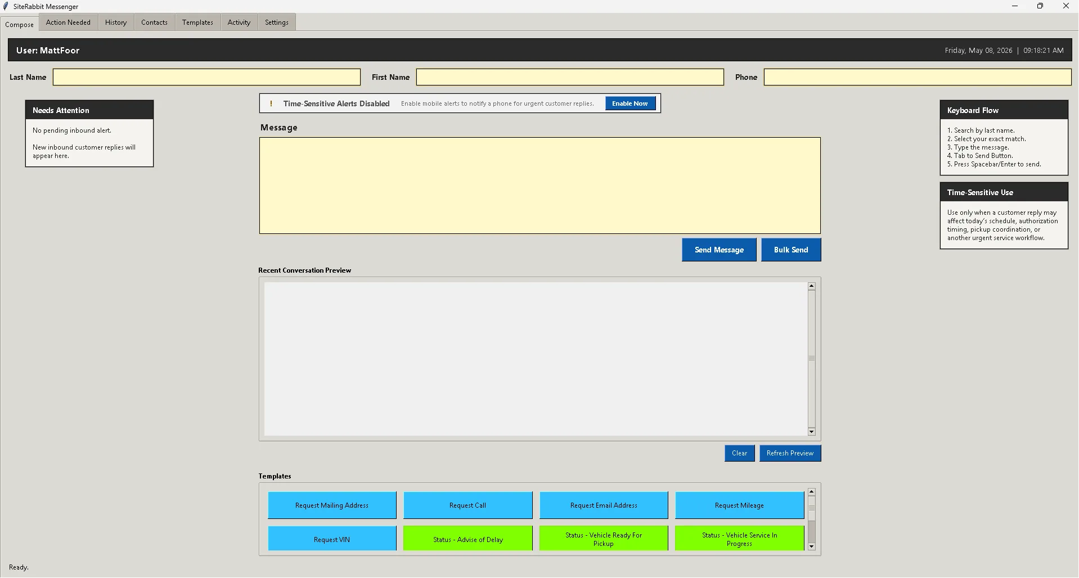1079x578 pixels.
Task: Click the SiteRabbit Messenger title bar icon
Action: [6, 6]
